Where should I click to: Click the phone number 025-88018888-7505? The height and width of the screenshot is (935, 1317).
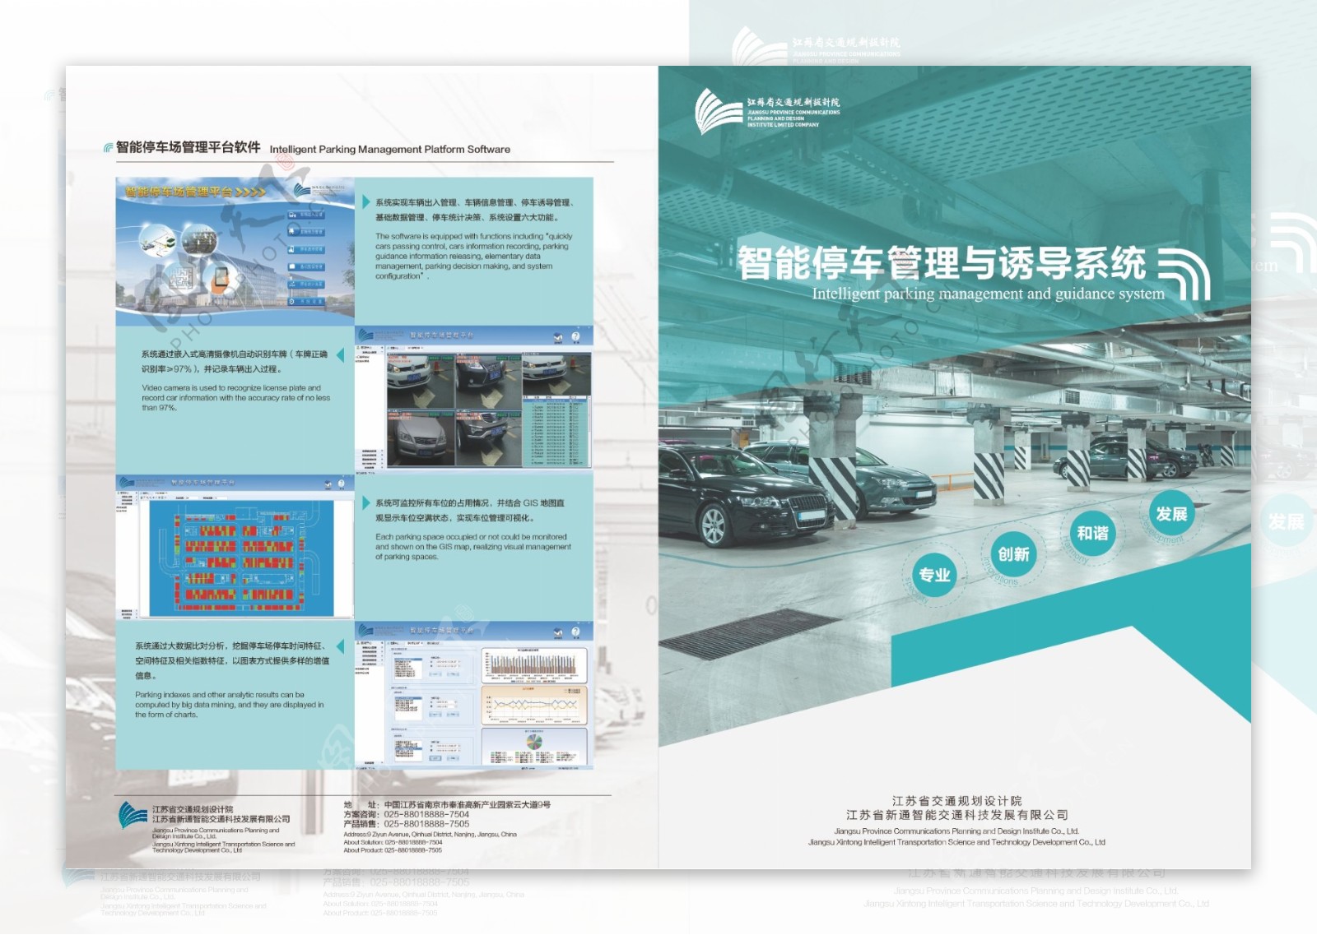426,824
